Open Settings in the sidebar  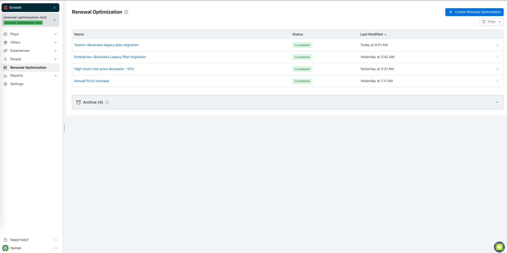point(17,84)
